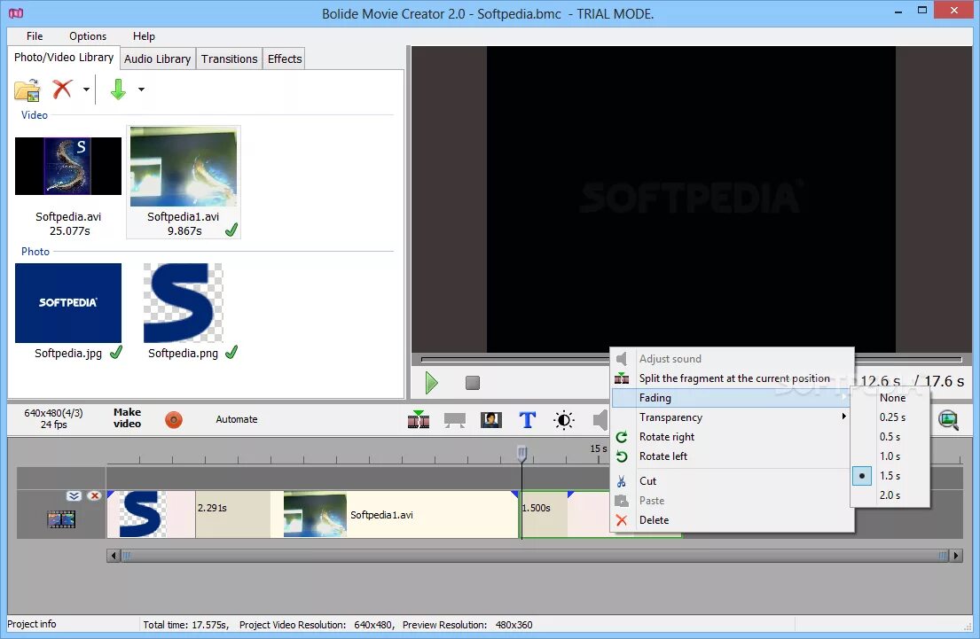980x639 pixels.
Task: Switch to the Transitions tab
Action: tap(230, 58)
